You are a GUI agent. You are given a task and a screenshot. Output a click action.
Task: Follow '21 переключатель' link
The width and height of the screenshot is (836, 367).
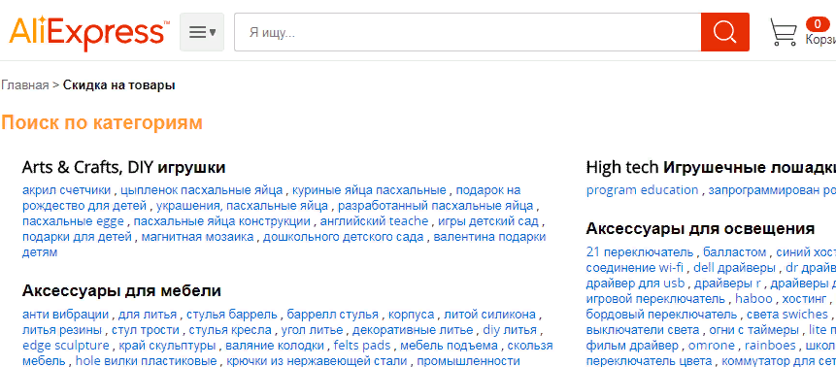pos(640,251)
